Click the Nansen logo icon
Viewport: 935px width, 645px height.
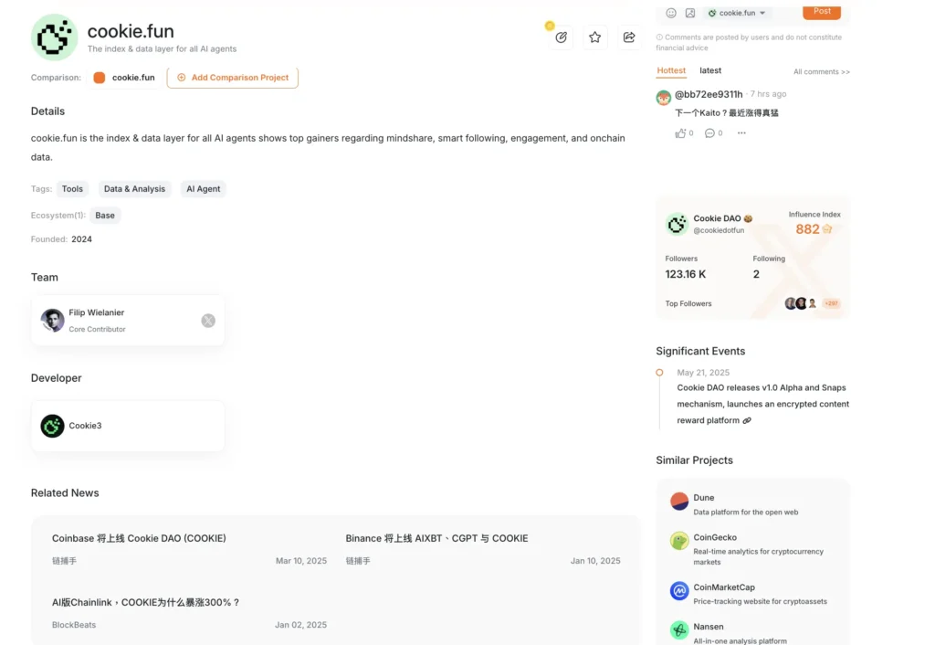coord(679,630)
